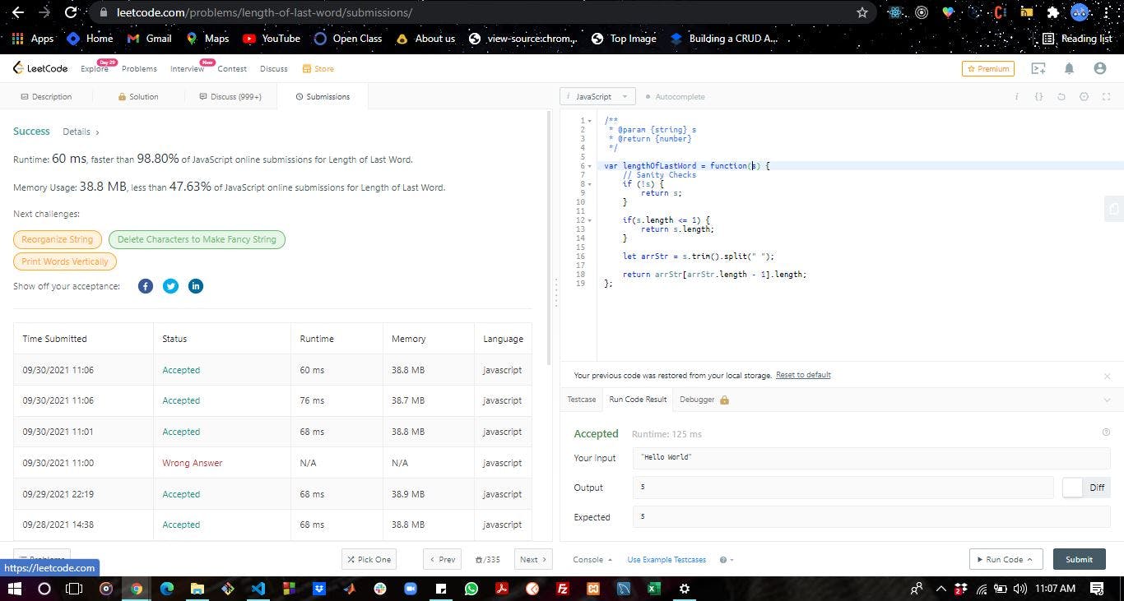1124x601 pixels.
Task: Open the Reorganize String challenge
Action: 58,239
